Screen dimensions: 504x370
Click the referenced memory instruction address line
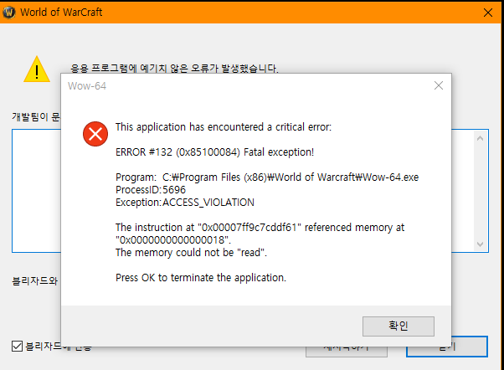point(260,227)
